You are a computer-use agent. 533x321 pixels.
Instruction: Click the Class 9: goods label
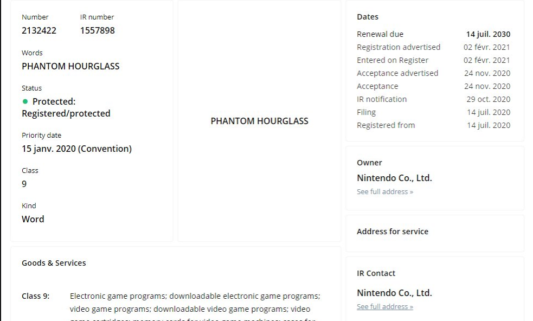[x=35, y=296]
